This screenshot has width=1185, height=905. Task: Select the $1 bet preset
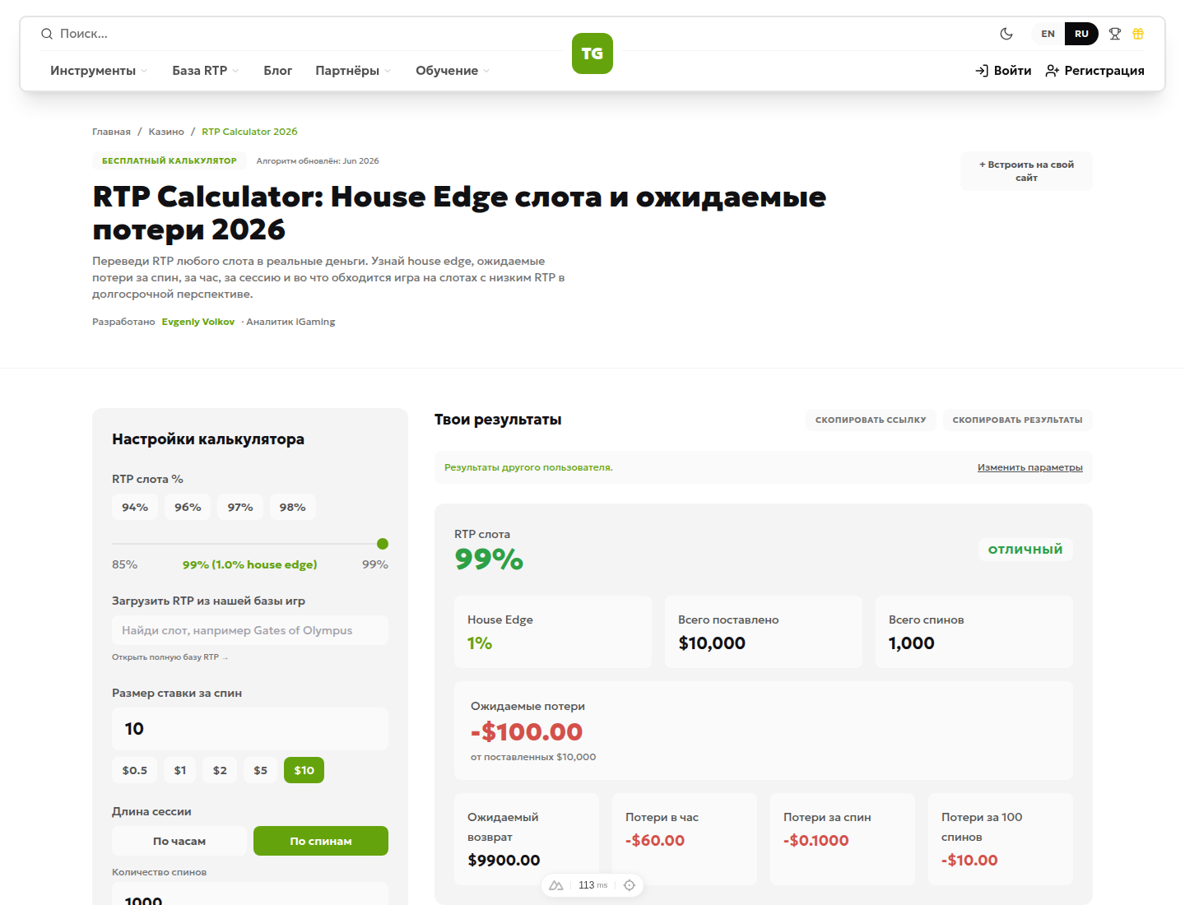(180, 770)
